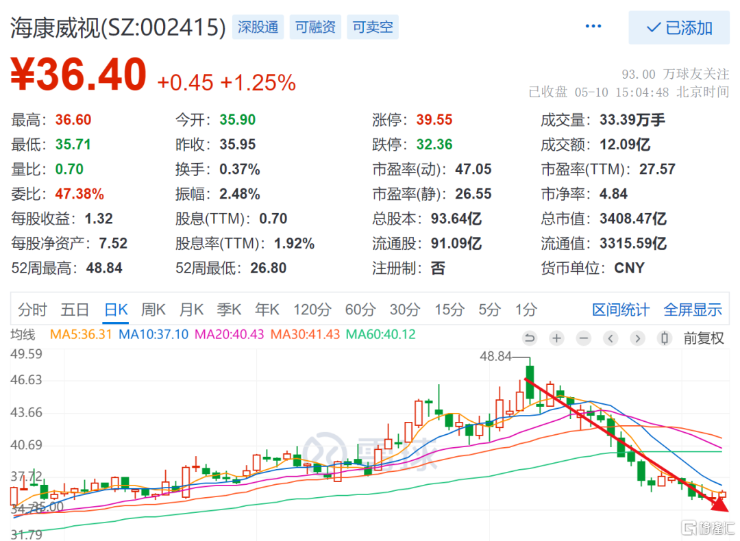
Task: Switch to the 5分 interval
Action: [489, 310]
